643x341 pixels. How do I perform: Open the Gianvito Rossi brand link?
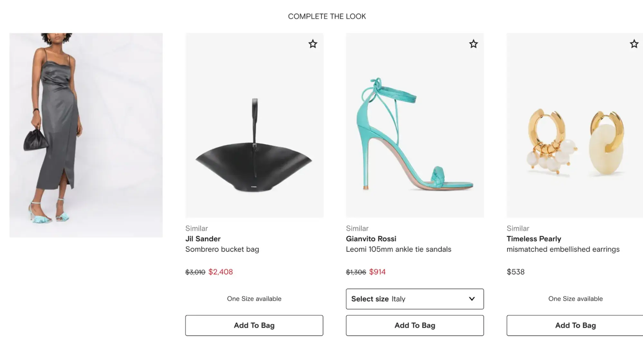click(x=371, y=239)
